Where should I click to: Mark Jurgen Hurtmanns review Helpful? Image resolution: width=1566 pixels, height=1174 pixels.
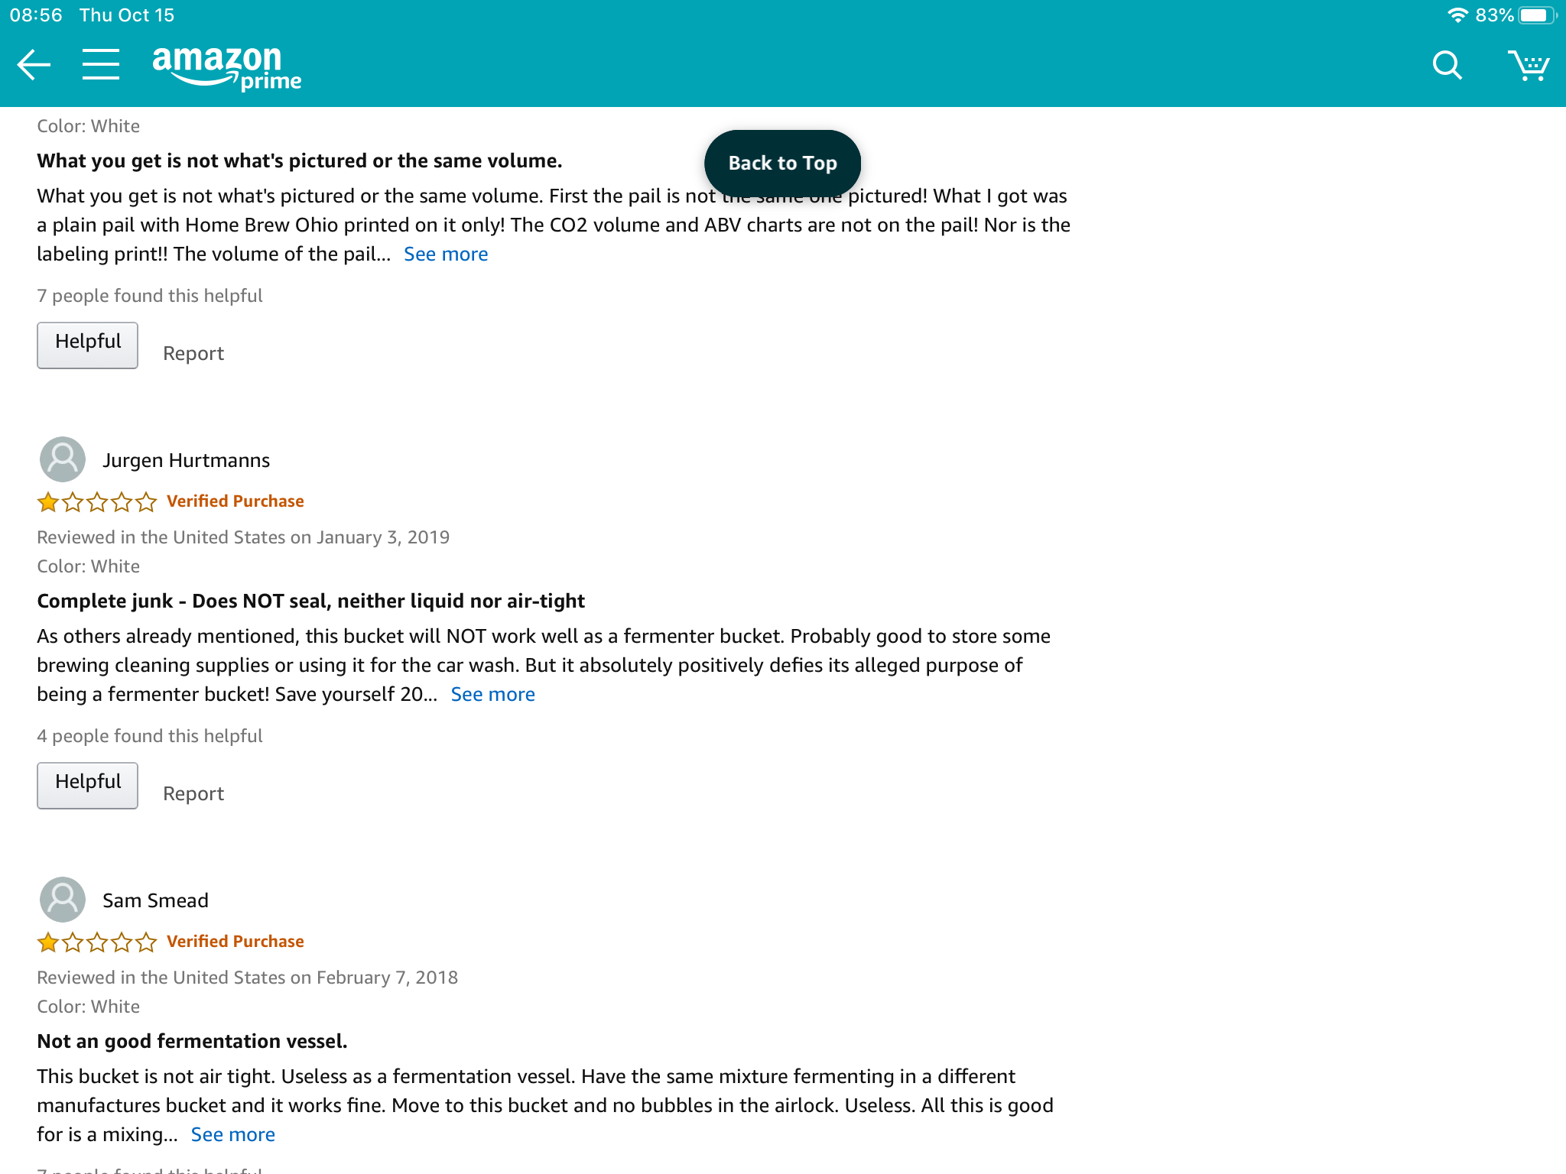(x=88, y=786)
